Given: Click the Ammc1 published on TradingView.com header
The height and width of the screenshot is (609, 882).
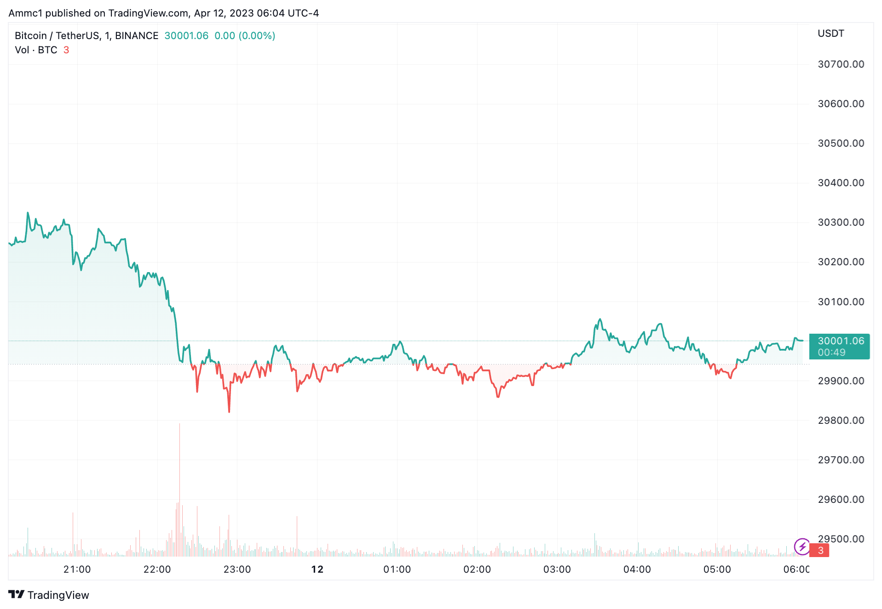Looking at the screenshot, I should tap(163, 13).
